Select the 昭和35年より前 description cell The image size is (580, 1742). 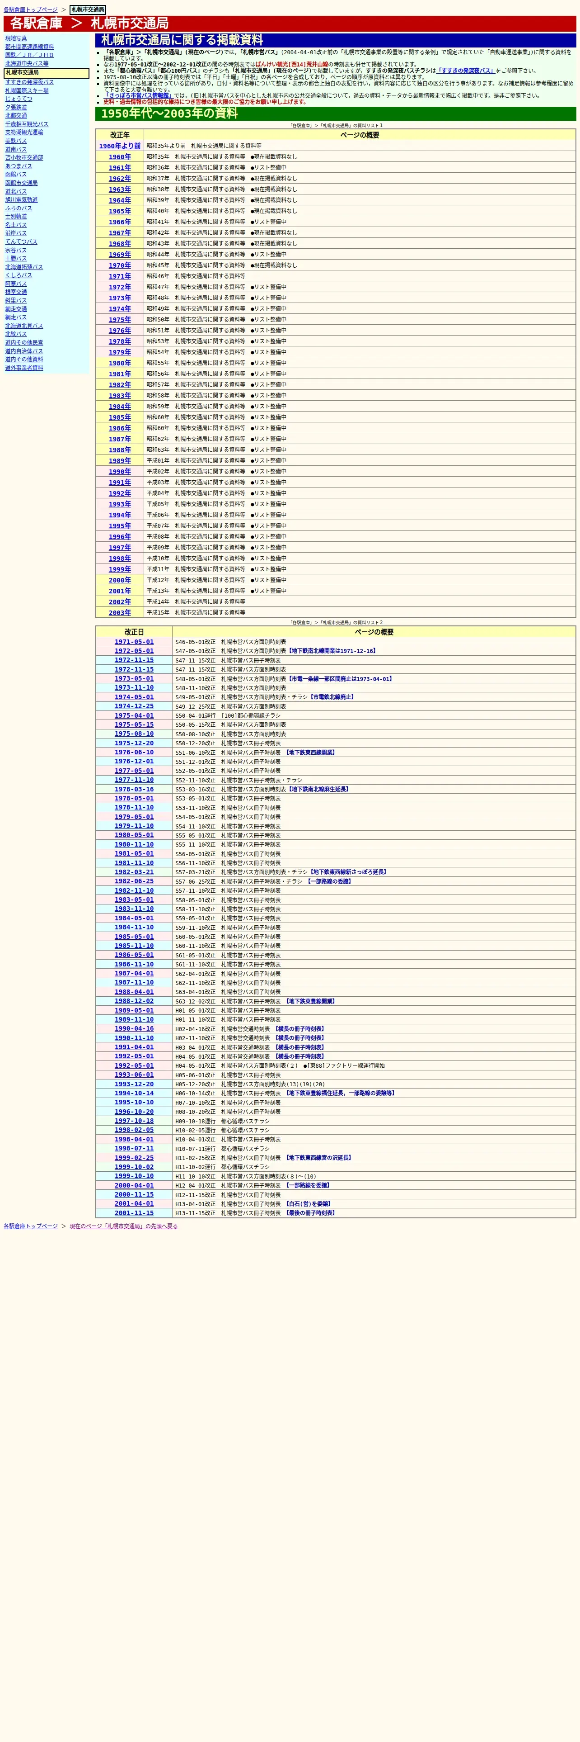pos(360,146)
